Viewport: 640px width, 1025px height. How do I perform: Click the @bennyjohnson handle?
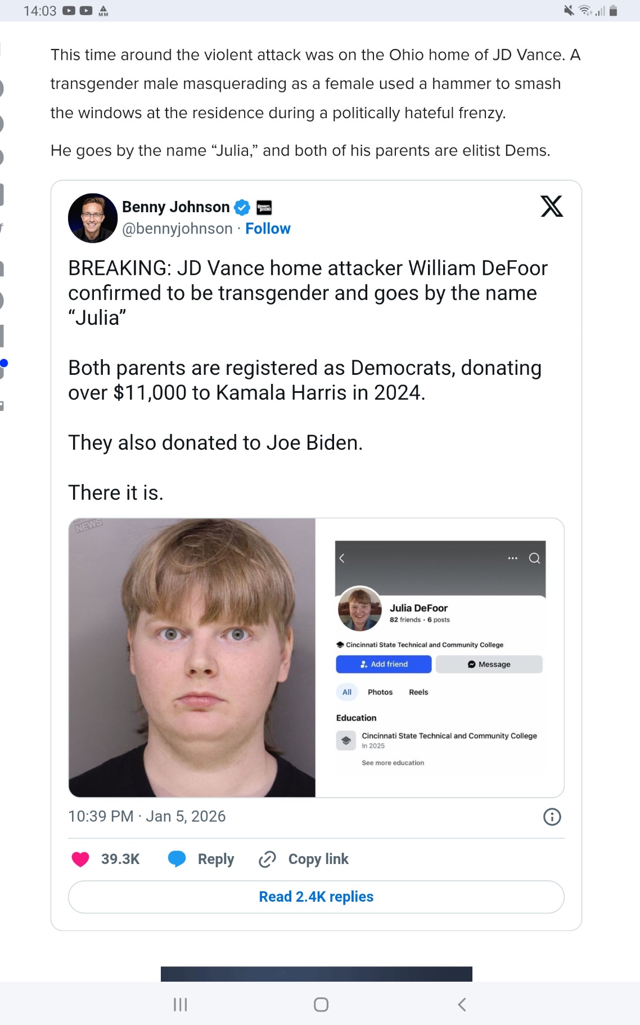[177, 229]
